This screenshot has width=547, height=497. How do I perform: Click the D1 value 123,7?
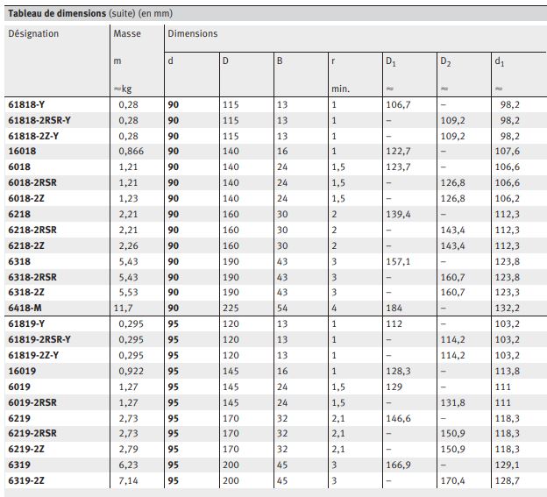(398, 167)
